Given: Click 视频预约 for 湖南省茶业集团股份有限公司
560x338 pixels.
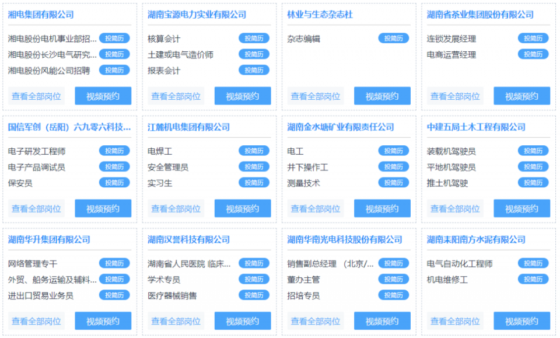Looking at the screenshot, I should (x=521, y=96).
